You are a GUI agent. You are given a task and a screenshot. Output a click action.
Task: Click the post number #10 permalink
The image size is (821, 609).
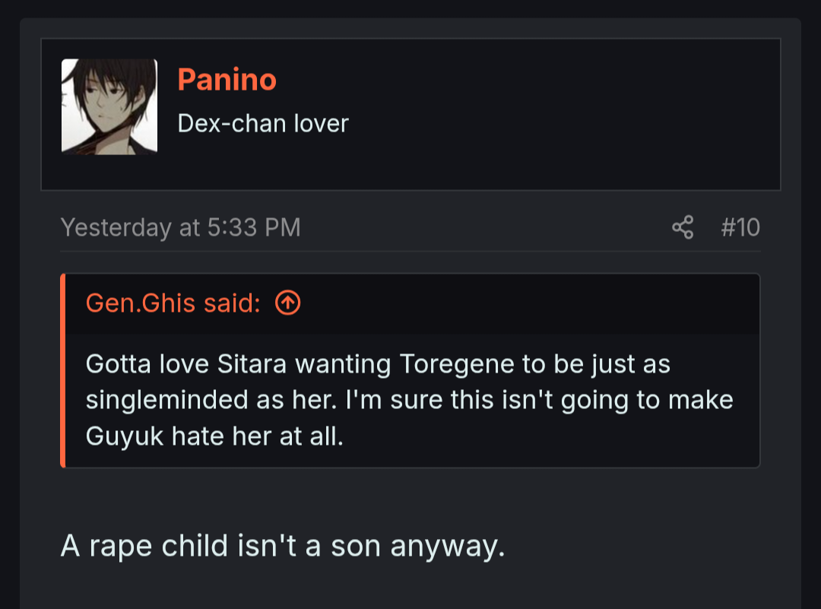point(740,227)
